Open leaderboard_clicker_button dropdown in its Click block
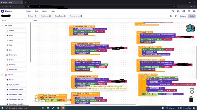The image size is (197, 110). 86,43
